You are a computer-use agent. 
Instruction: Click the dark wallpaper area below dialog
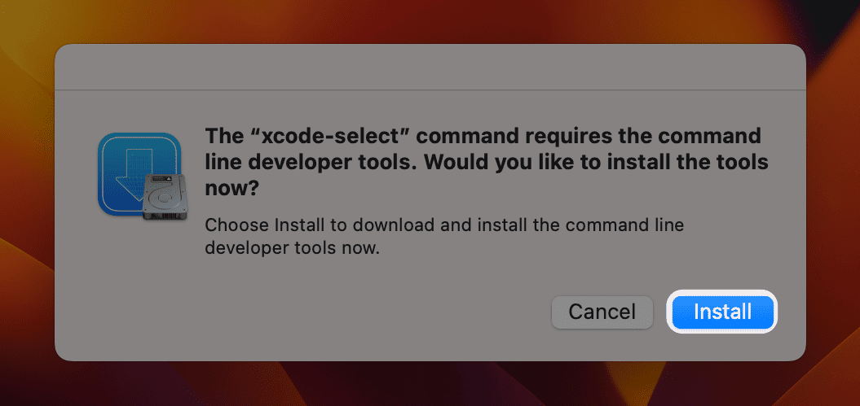tap(430, 384)
